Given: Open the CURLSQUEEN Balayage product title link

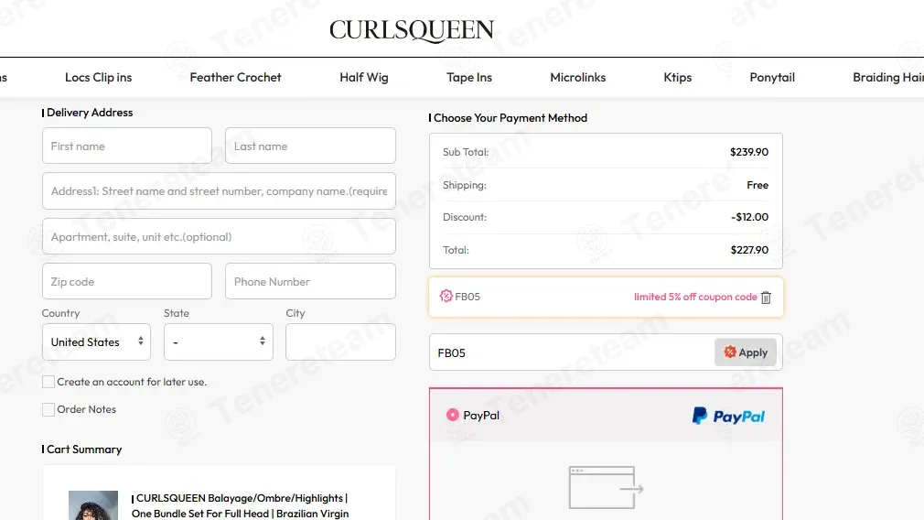Looking at the screenshot, I should click(x=240, y=506).
